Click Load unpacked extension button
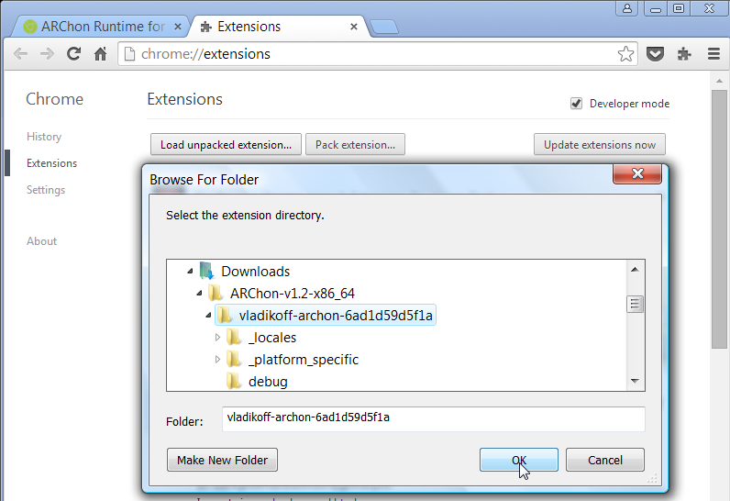 226,144
